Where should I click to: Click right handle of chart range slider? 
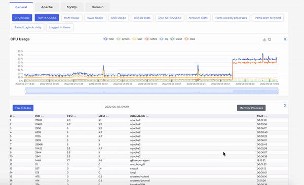278,91
